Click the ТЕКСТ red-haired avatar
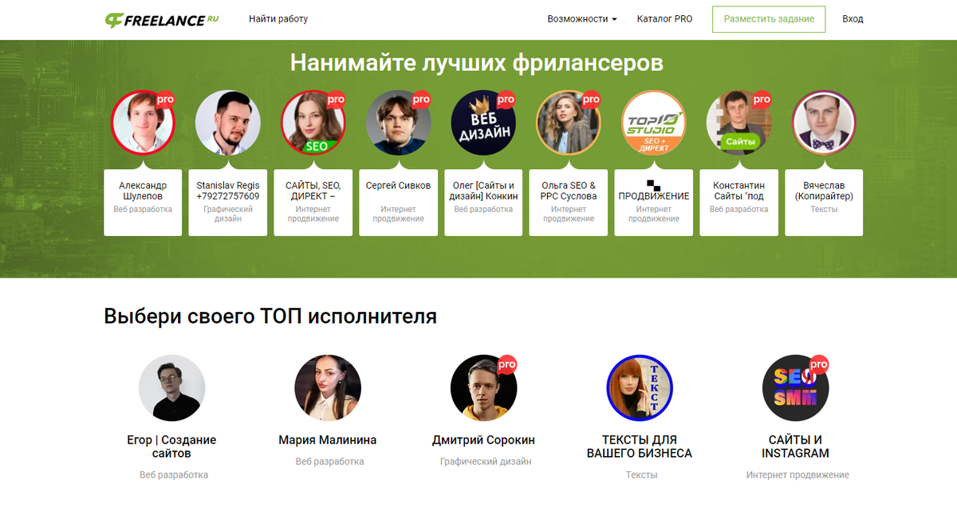The height and width of the screenshot is (508, 957). pos(640,388)
